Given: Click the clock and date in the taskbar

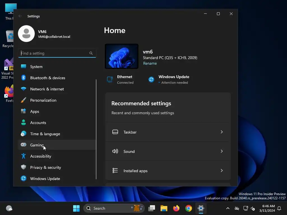Looking at the screenshot, I should coord(267,208).
